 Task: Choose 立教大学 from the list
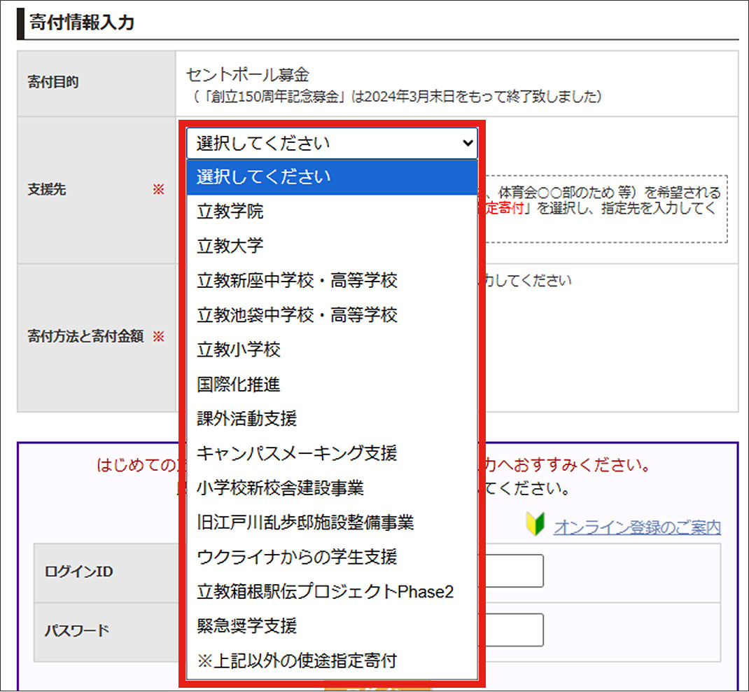pyautogui.click(x=332, y=246)
